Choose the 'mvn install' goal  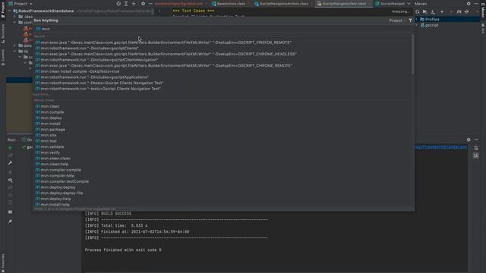(48, 124)
